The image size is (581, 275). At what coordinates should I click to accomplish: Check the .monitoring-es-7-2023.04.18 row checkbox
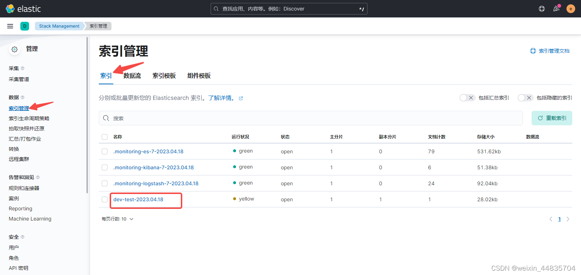[x=105, y=151]
